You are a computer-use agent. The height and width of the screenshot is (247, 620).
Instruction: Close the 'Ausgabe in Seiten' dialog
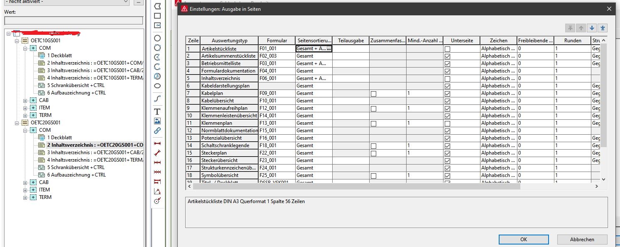coord(609,9)
